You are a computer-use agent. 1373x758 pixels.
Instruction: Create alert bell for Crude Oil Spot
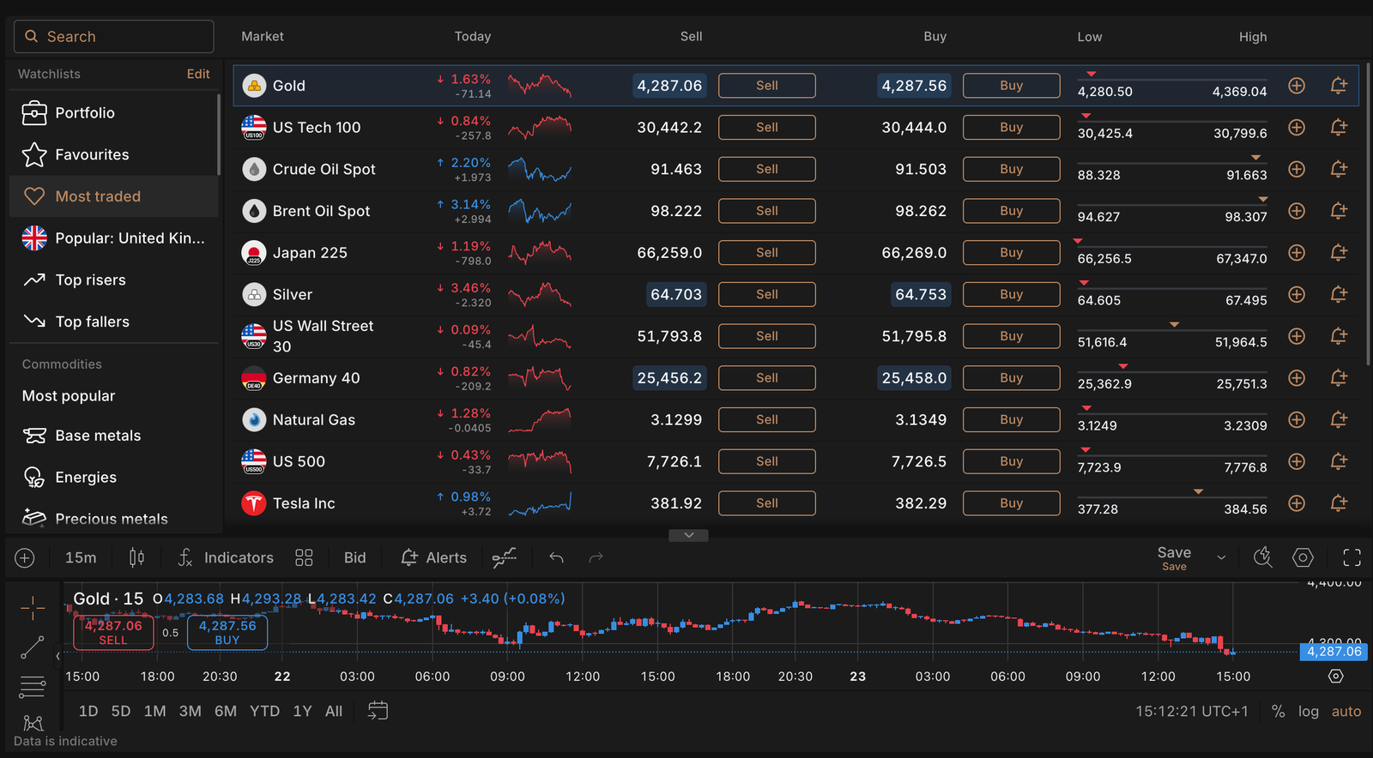(1338, 169)
